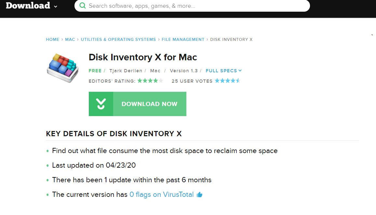376x215 pixels.
Task: Click the Disk Inventory X breadcrumb text
Action: 231,40
